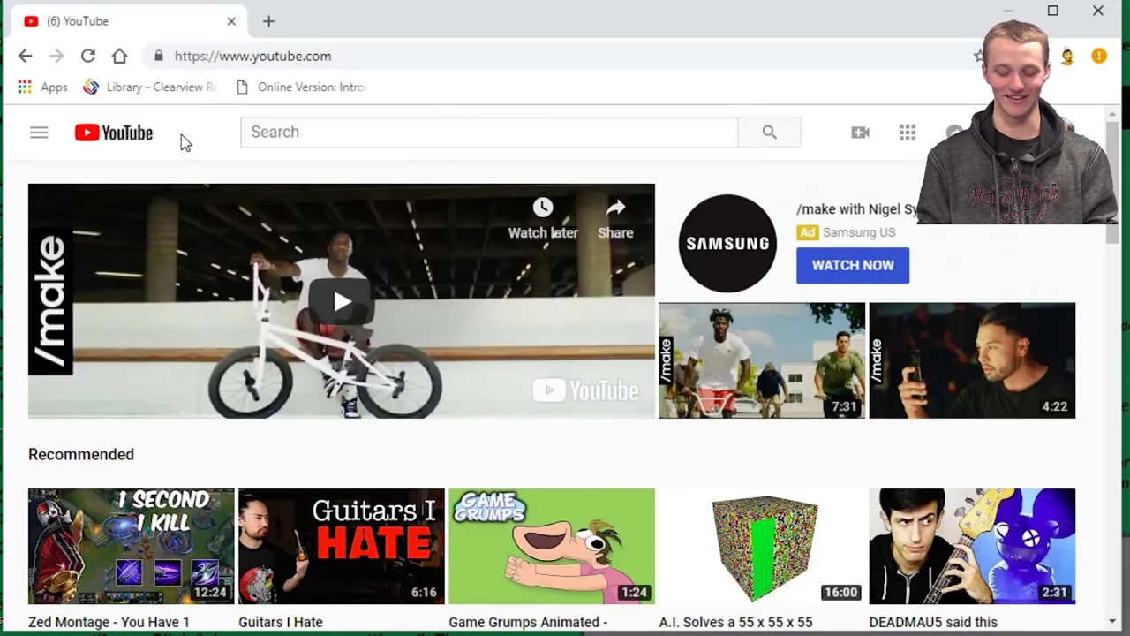Screen dimensions: 1130x636
Task: Open the 7:31 /make video thumbnail
Action: pos(762,360)
